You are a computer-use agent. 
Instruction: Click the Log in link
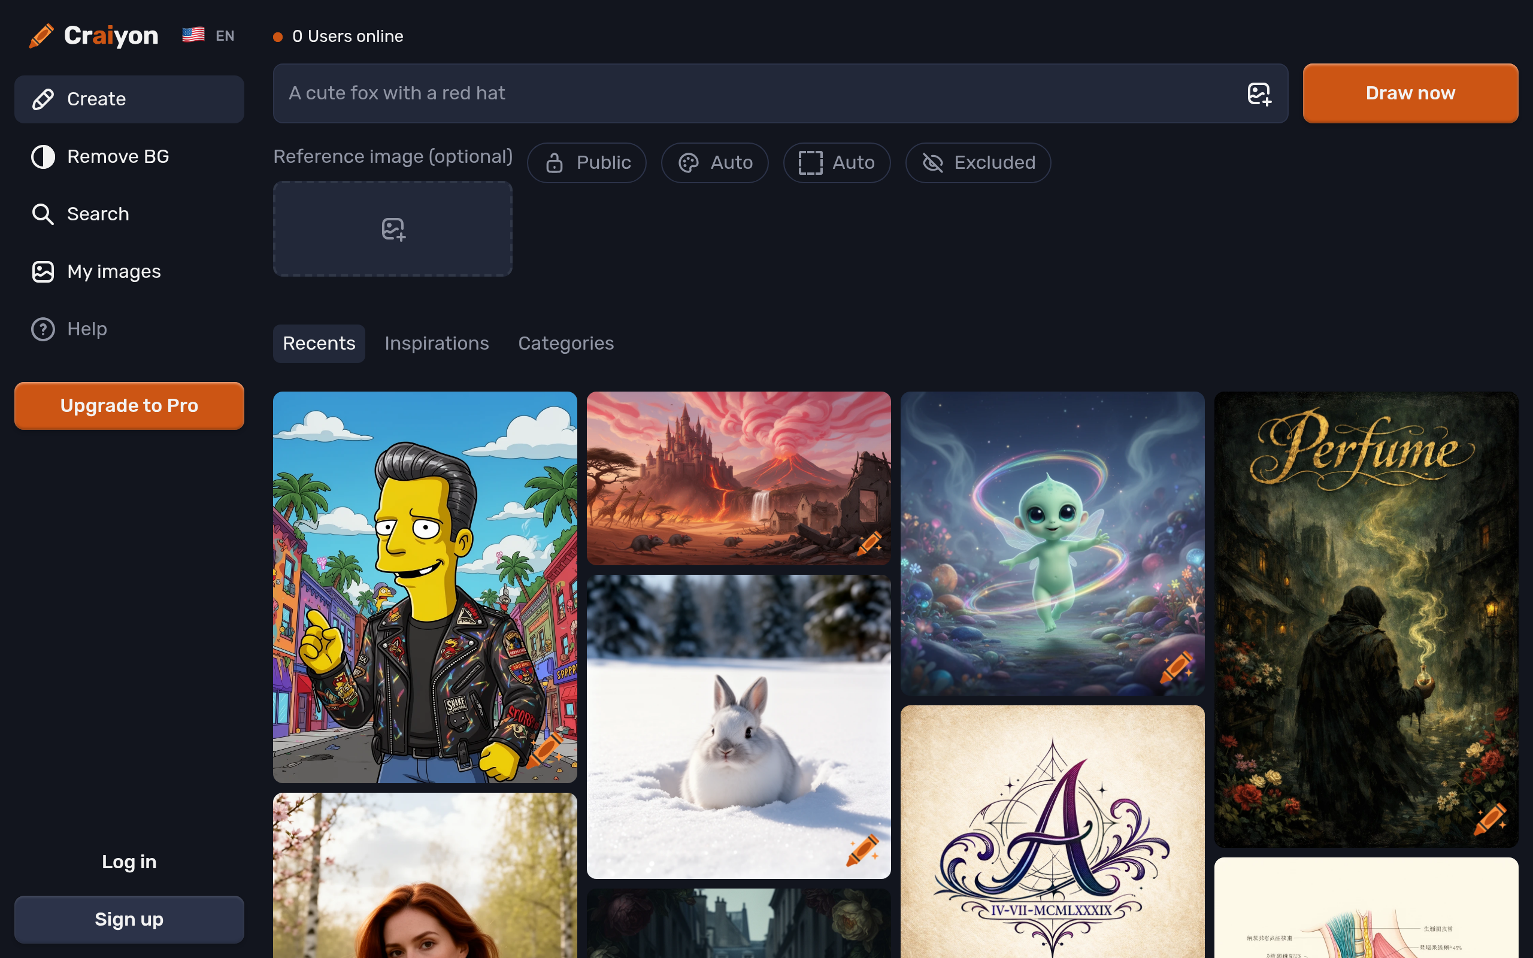[129, 862]
